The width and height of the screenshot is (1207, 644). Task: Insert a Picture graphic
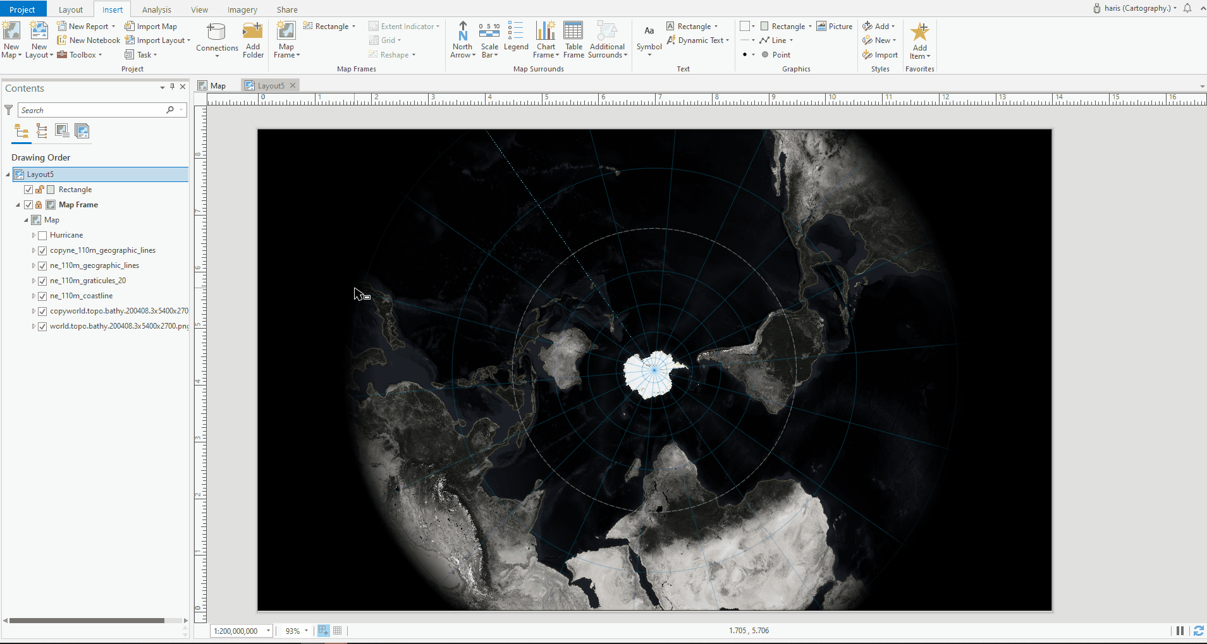point(835,26)
